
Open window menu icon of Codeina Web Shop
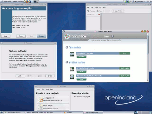[x=64, y=31]
